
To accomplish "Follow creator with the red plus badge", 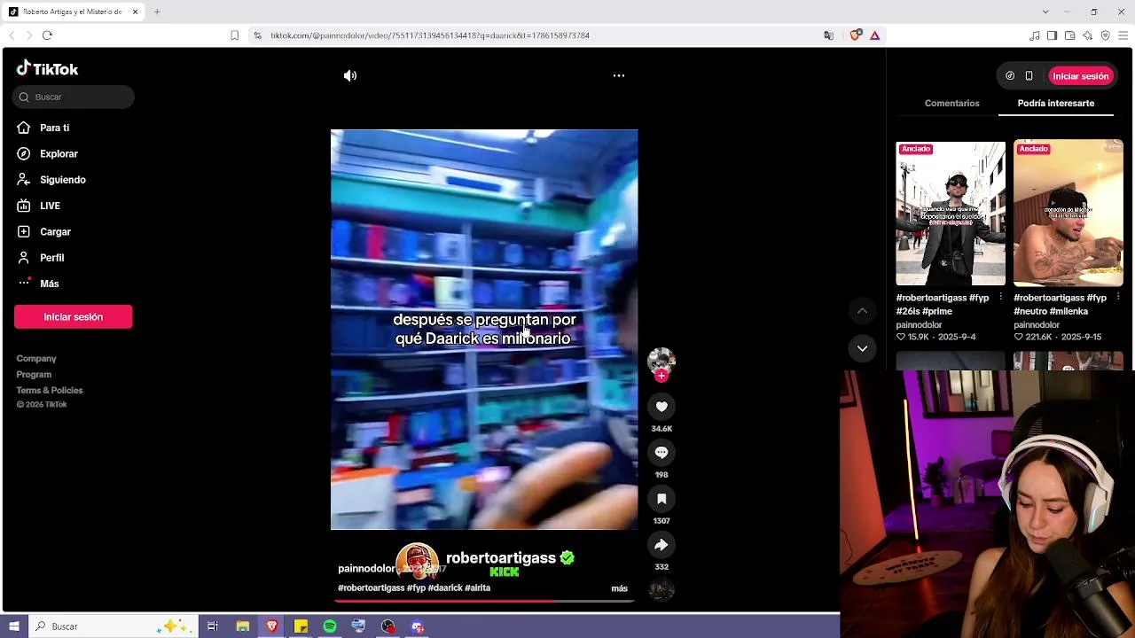I will click(661, 376).
